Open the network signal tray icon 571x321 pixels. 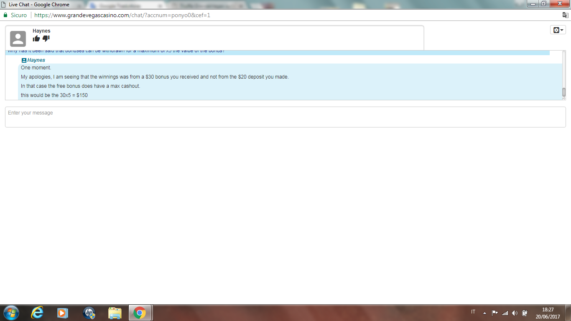point(505,313)
